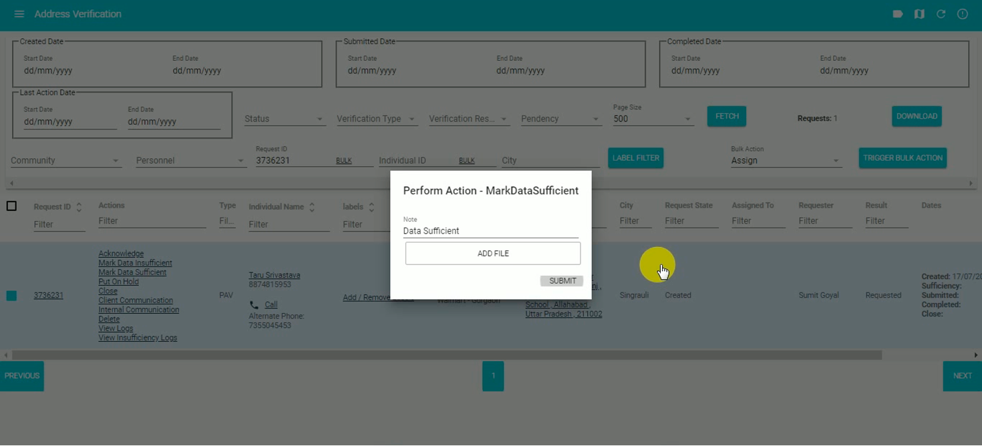The height and width of the screenshot is (446, 982).
Task: Click the Actions column filter field
Action: (152, 221)
